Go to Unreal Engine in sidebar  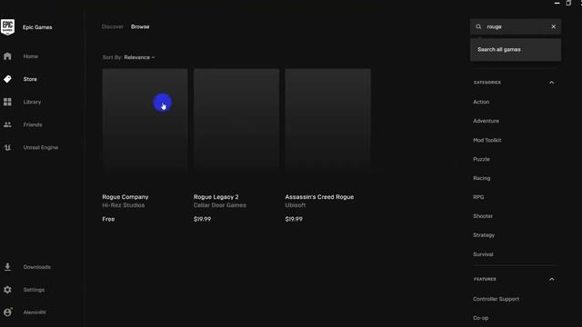tap(40, 147)
